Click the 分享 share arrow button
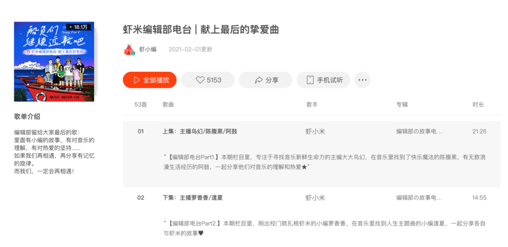The height and width of the screenshot is (247, 508). pos(266,80)
